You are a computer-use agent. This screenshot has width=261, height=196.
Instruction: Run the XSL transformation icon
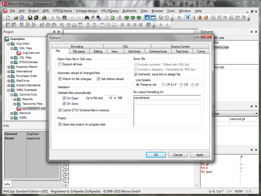(x=127, y=17)
